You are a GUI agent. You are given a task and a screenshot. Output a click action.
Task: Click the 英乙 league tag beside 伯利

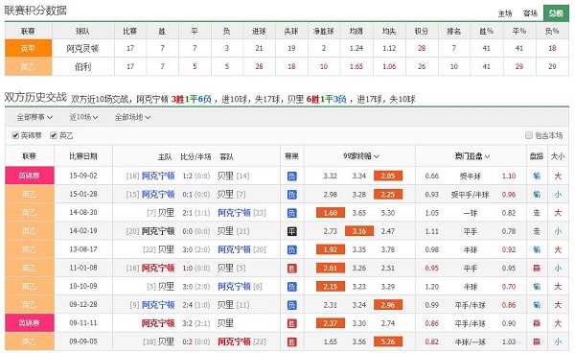28,67
